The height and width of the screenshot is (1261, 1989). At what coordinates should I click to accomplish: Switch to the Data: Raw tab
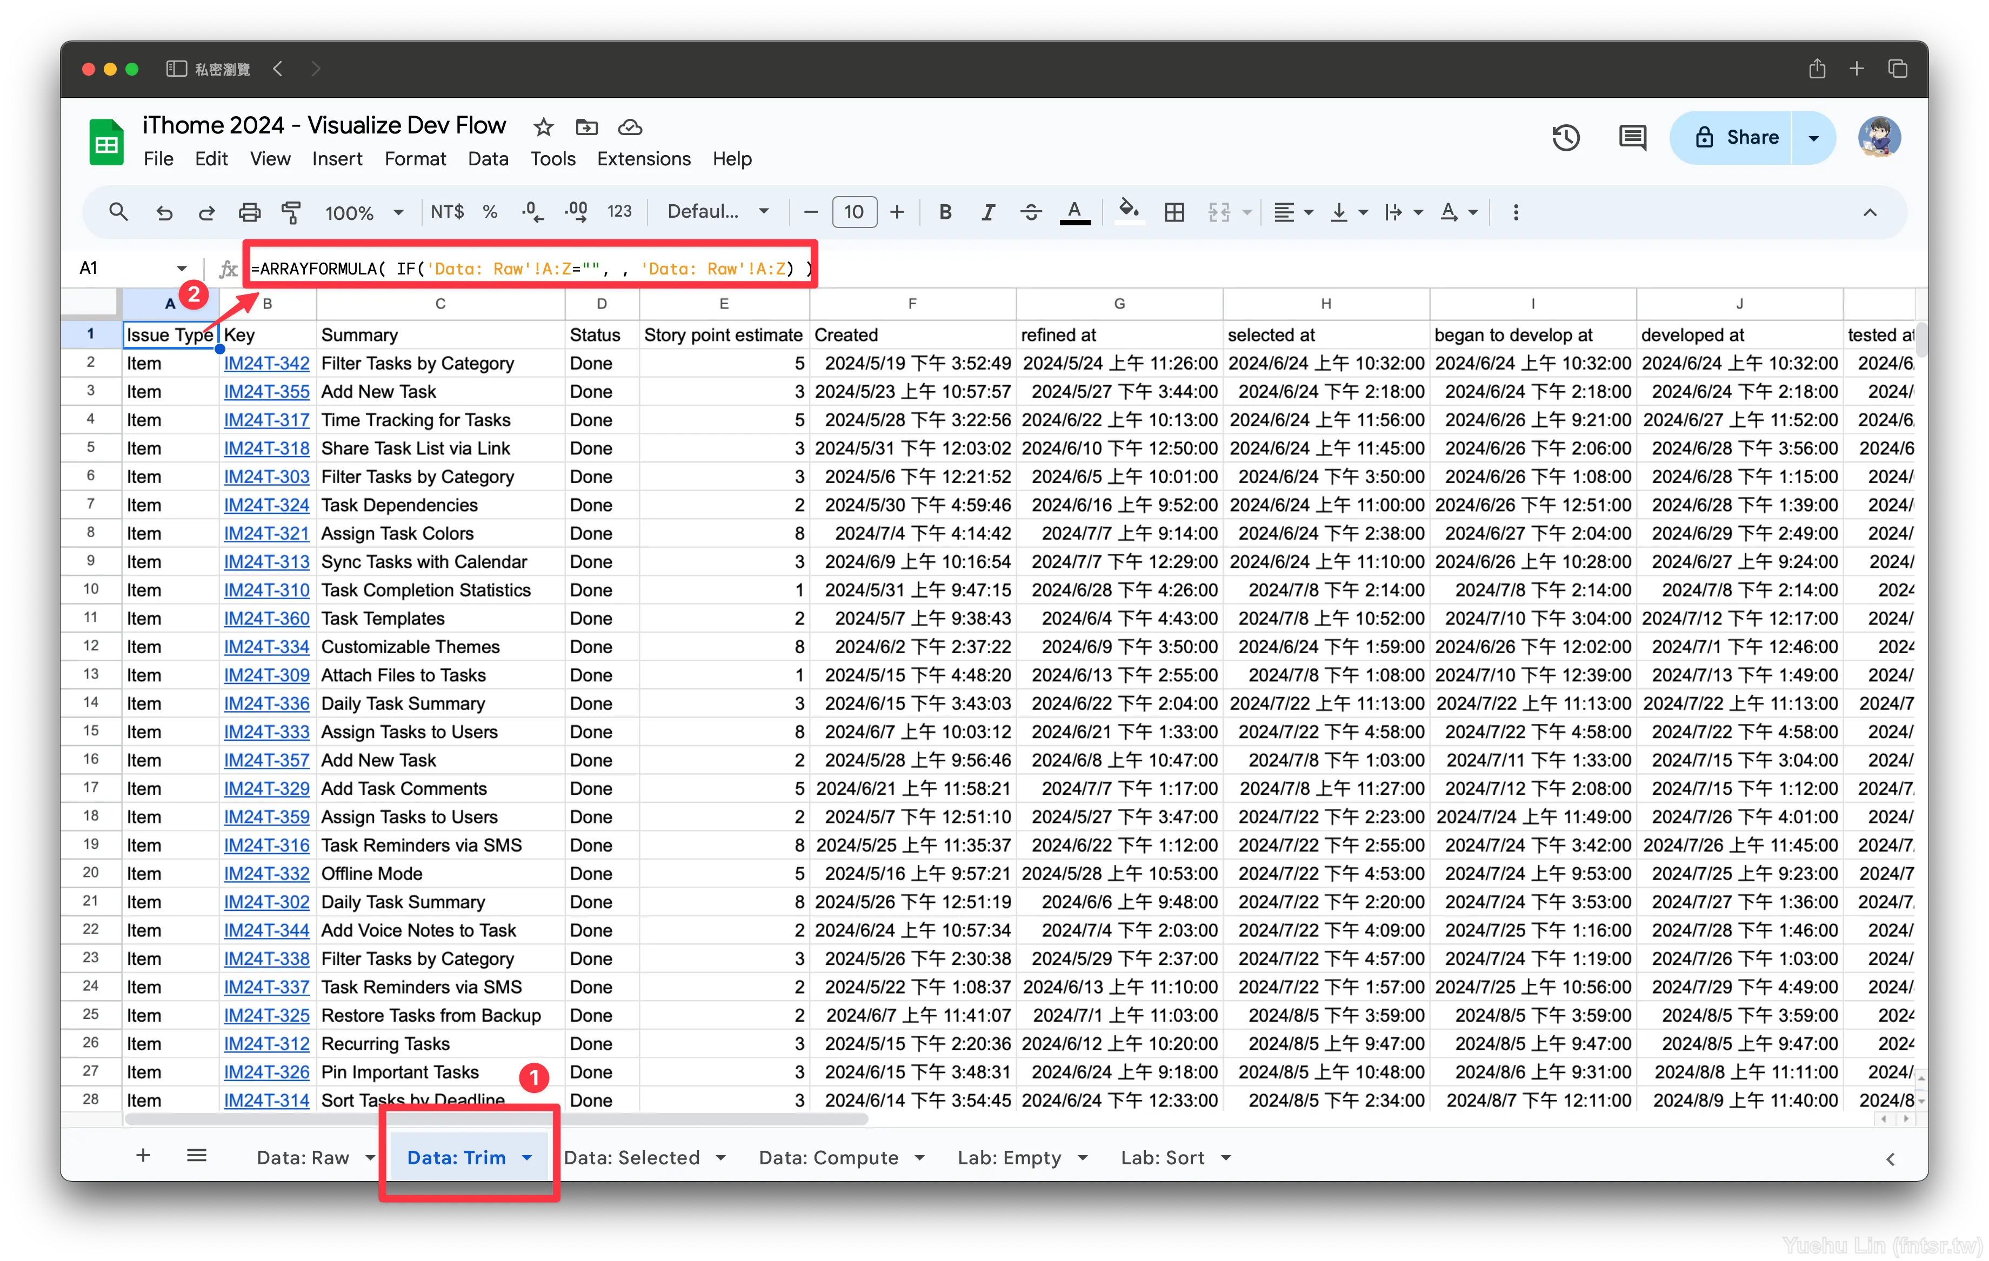tap(302, 1157)
